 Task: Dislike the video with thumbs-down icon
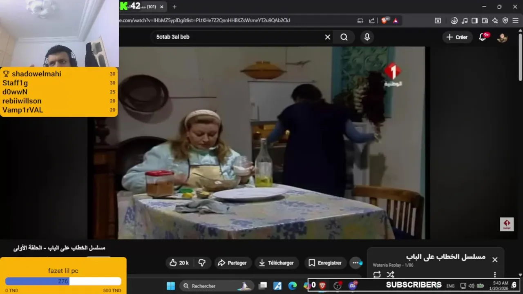202,263
